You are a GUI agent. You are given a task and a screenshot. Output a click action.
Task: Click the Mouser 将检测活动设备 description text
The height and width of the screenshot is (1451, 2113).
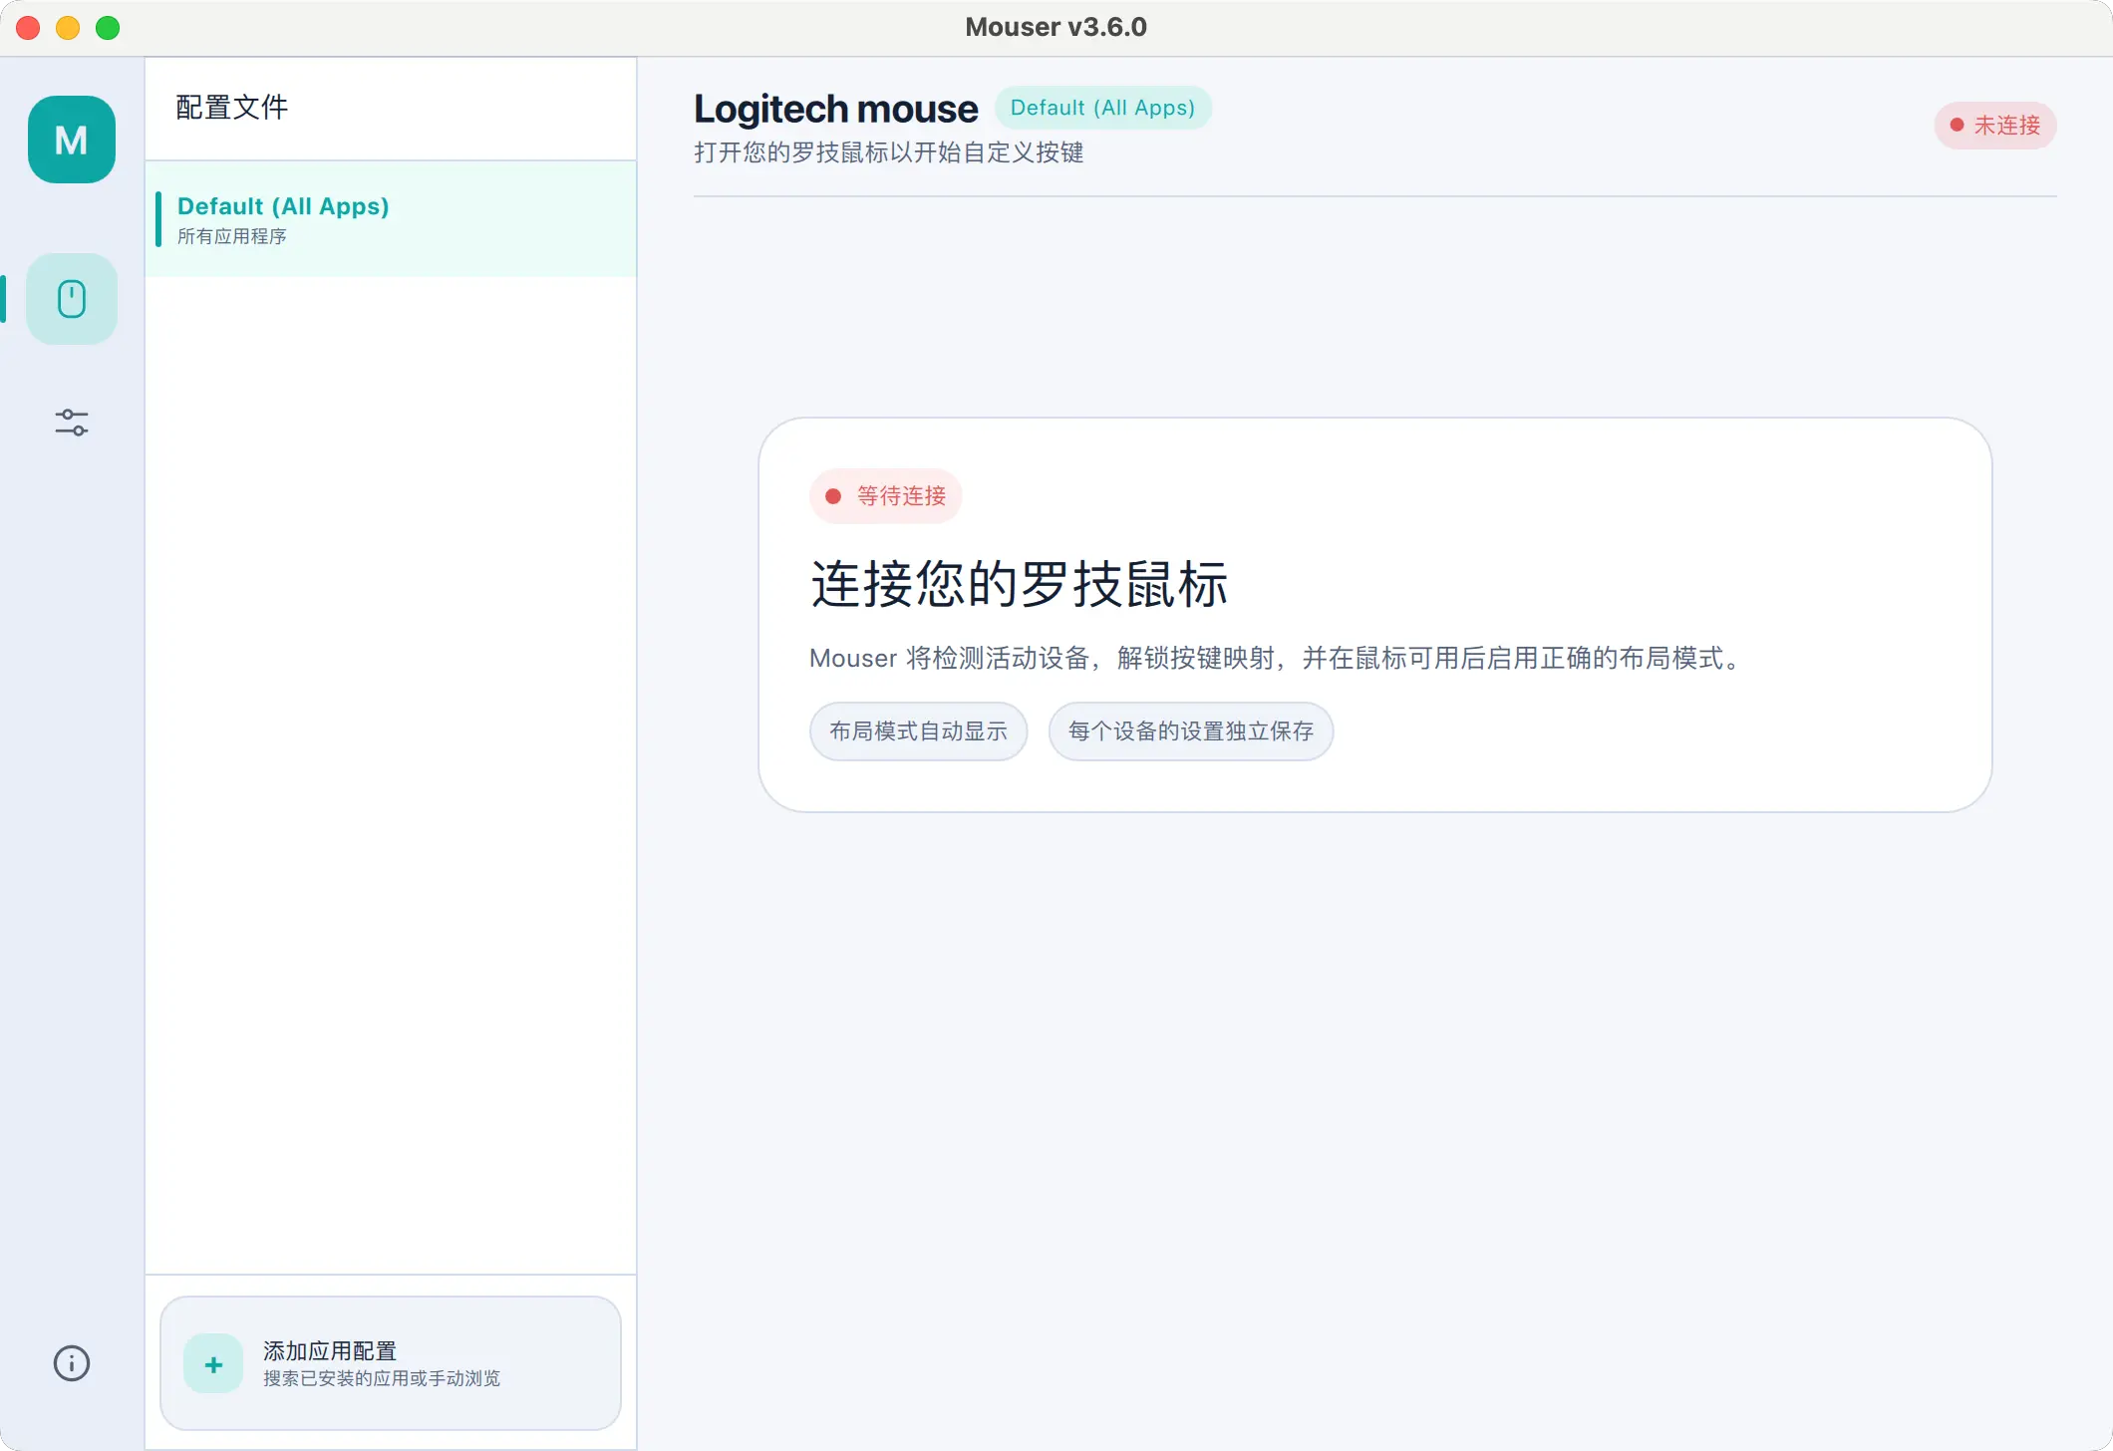pos(1276,658)
